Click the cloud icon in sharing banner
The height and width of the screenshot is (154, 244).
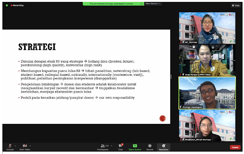coord(141,3)
